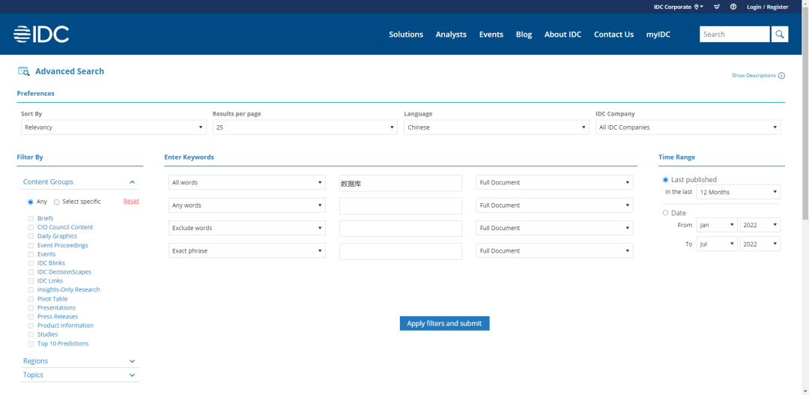The height and width of the screenshot is (395, 809).
Task: Select the Date radio button
Action: click(666, 213)
